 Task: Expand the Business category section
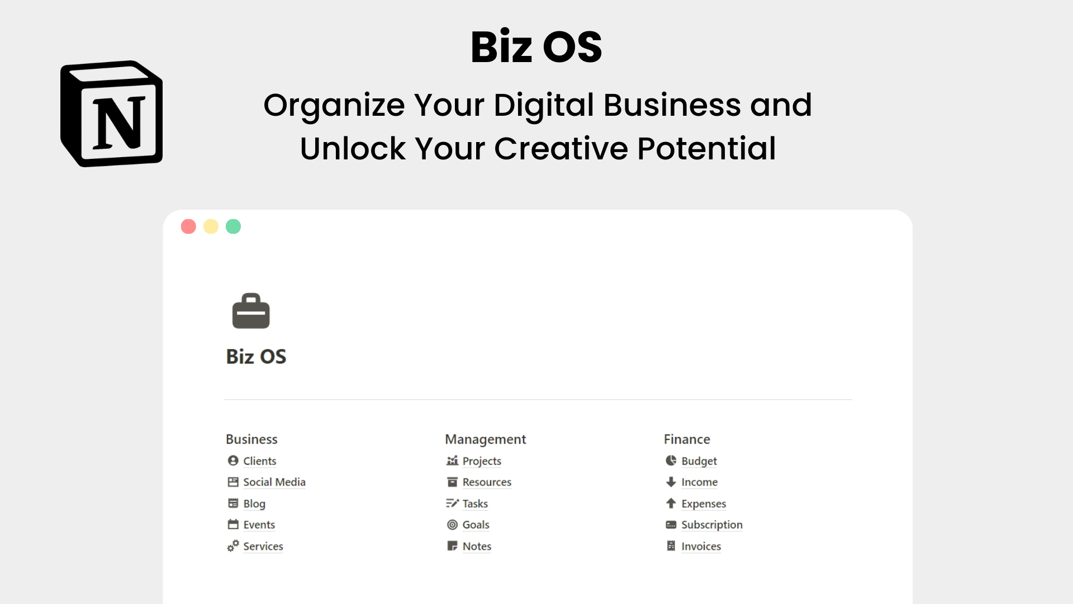click(x=250, y=439)
